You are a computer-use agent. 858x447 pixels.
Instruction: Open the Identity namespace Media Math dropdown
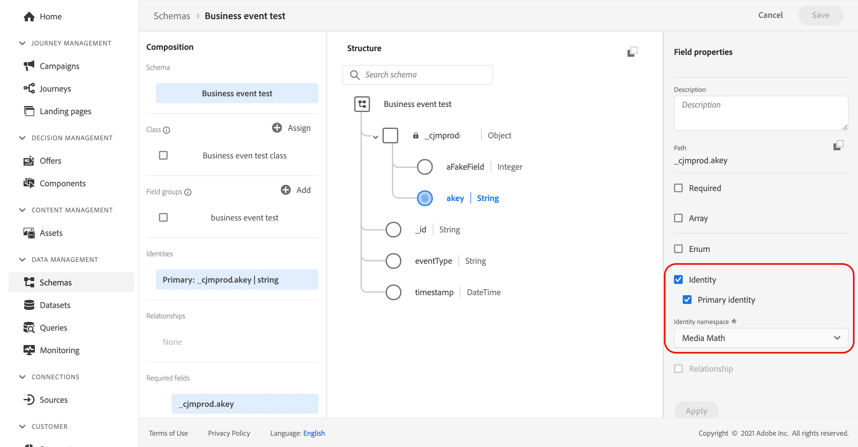[x=761, y=338]
